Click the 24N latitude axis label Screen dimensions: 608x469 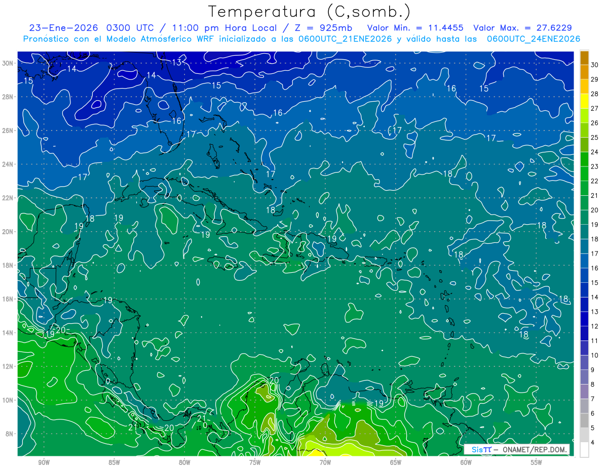8,164
